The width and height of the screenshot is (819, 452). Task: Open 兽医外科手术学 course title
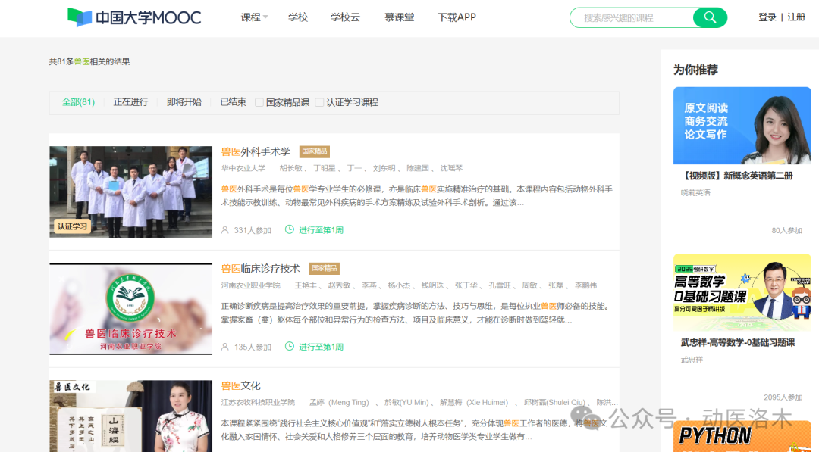[256, 151]
